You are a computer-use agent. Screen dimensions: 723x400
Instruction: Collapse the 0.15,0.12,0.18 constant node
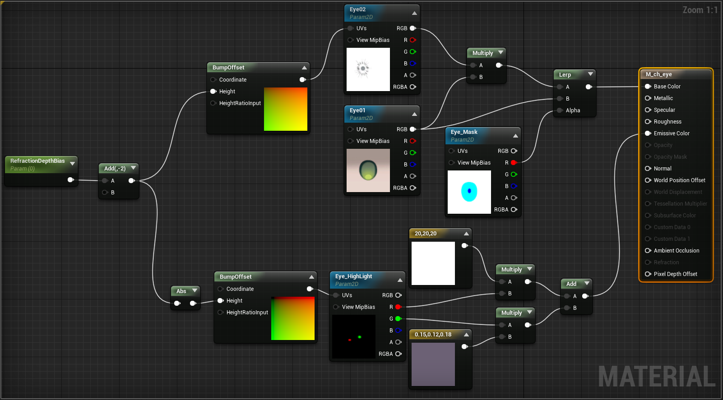(467, 335)
